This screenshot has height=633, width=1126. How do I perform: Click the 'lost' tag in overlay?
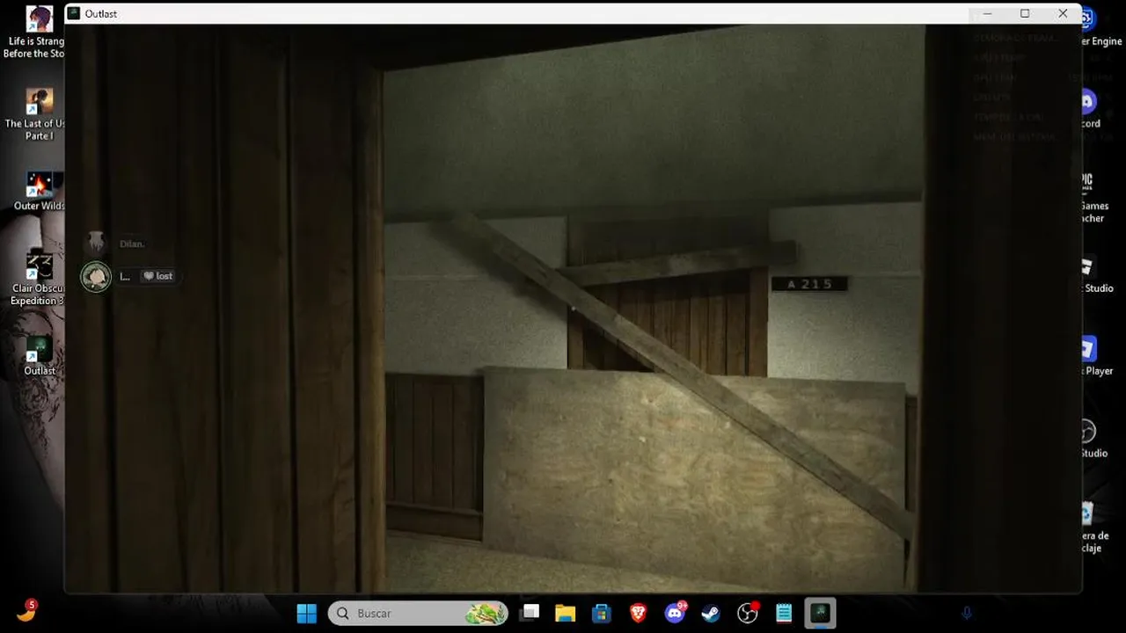158,276
